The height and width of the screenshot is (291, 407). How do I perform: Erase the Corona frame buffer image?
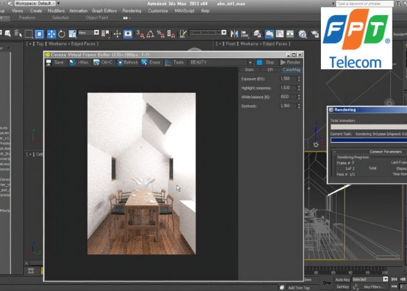[151, 62]
